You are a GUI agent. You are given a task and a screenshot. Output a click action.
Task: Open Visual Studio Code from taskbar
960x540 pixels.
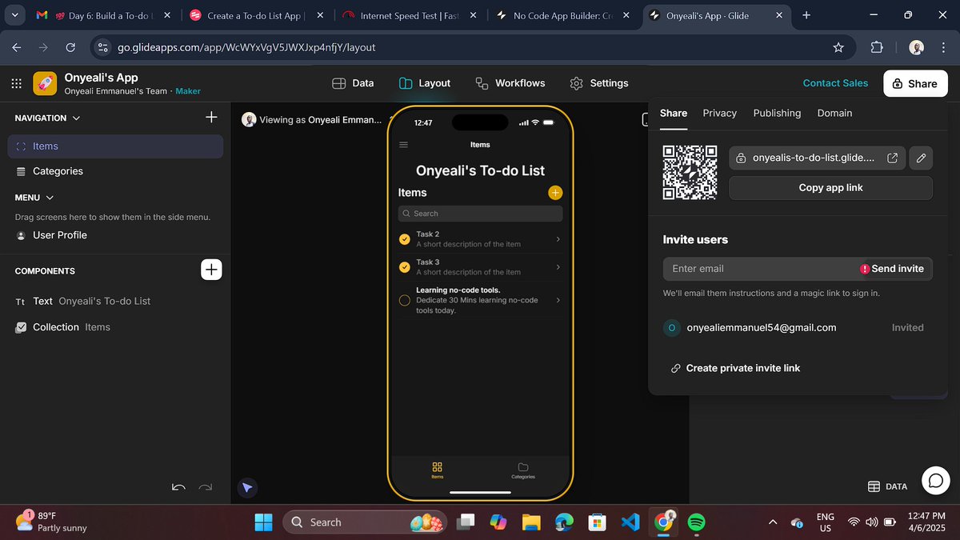pyautogui.click(x=630, y=522)
